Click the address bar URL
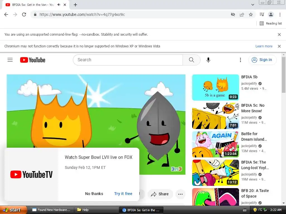Image resolution: width=286 pixels, height=214 pixels. pos(82,14)
